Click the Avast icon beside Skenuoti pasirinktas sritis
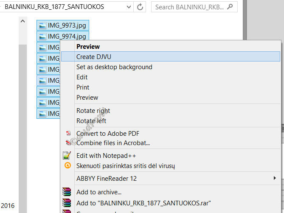The image size is (284, 213). pos(67,165)
